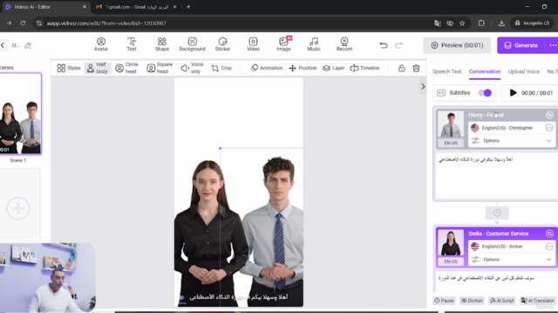Viewport: 558px width, 313px height.
Task: Open the Sticker tool
Action: [223, 44]
